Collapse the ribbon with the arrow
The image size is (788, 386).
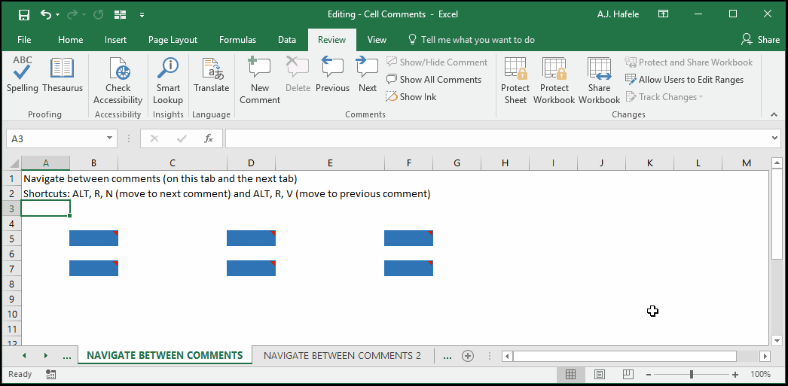coord(774,114)
